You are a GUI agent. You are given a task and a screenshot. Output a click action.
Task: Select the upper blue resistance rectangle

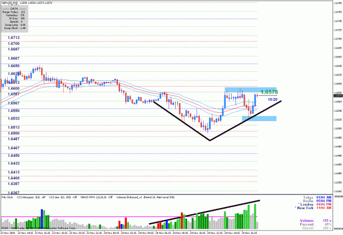click(x=250, y=90)
